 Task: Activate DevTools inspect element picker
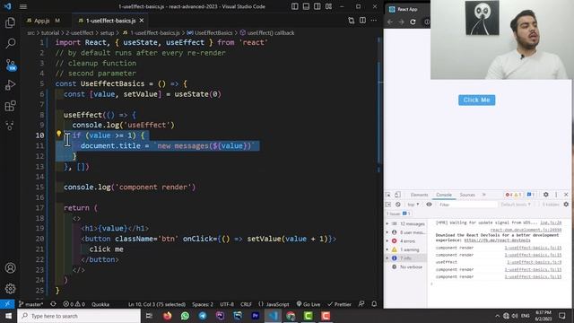[x=388, y=195]
